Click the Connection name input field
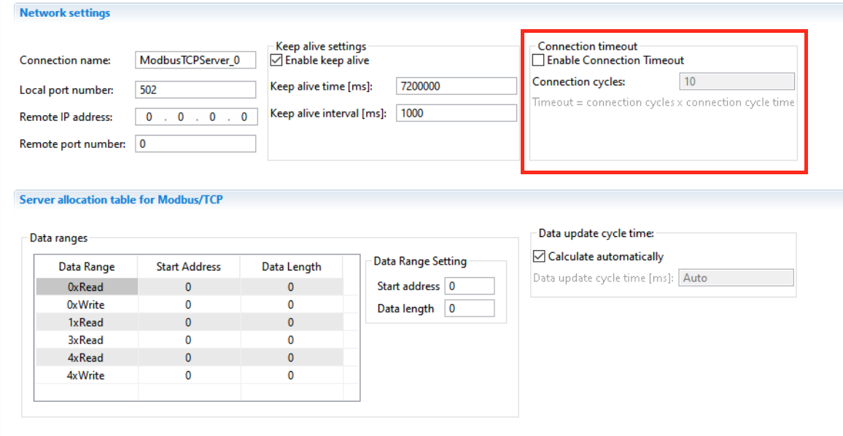Image resolution: width=843 pixels, height=436 pixels. (195, 61)
